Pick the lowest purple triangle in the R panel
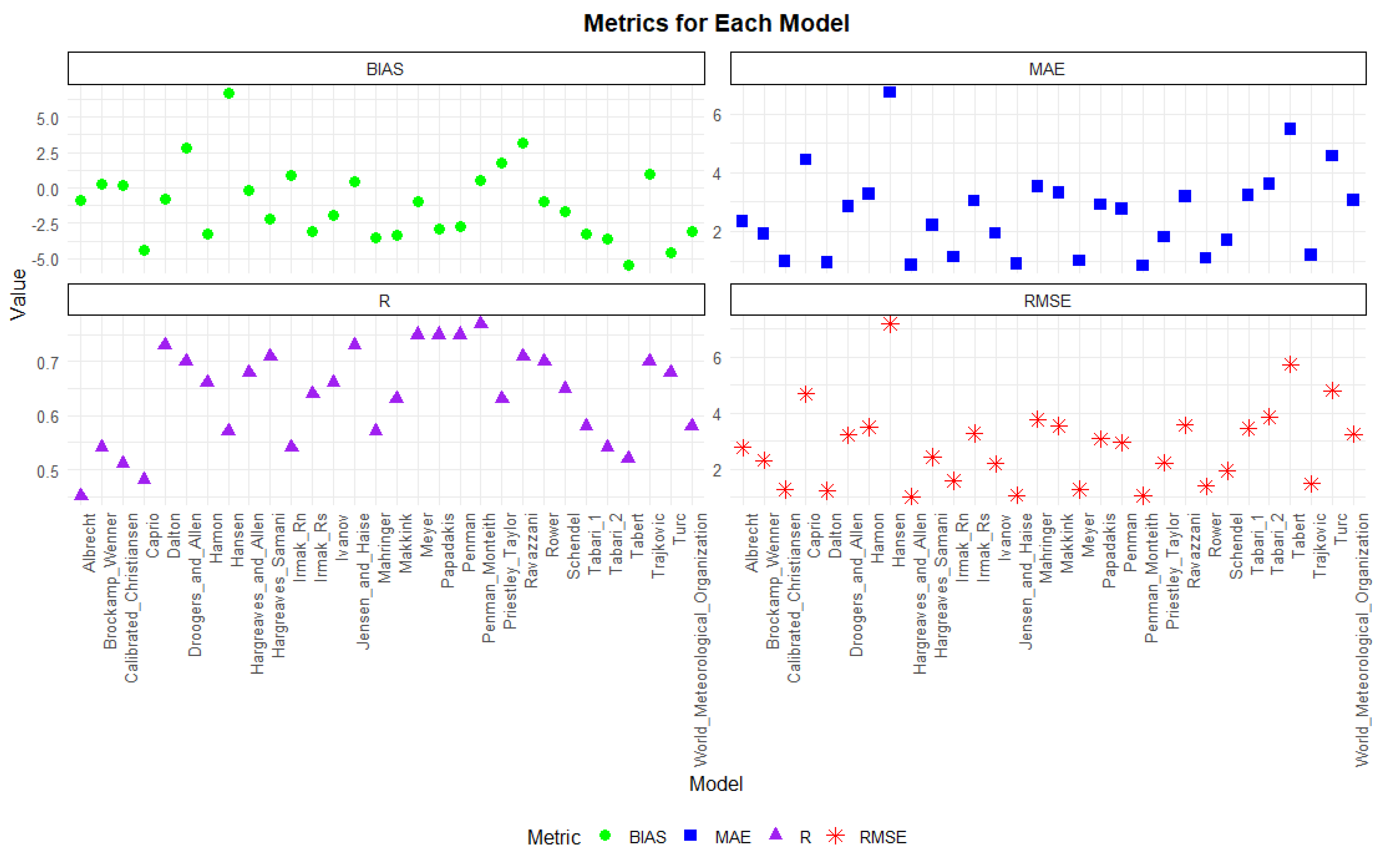The image size is (1382, 853). [81, 495]
